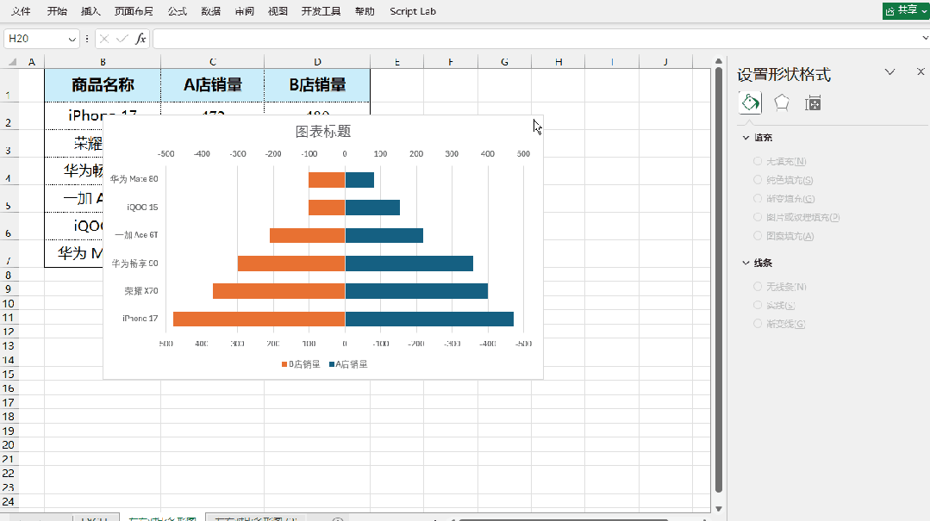The image size is (930, 521).
Task: Switch to the 页面布局 ribbon tab
Action: tap(134, 11)
